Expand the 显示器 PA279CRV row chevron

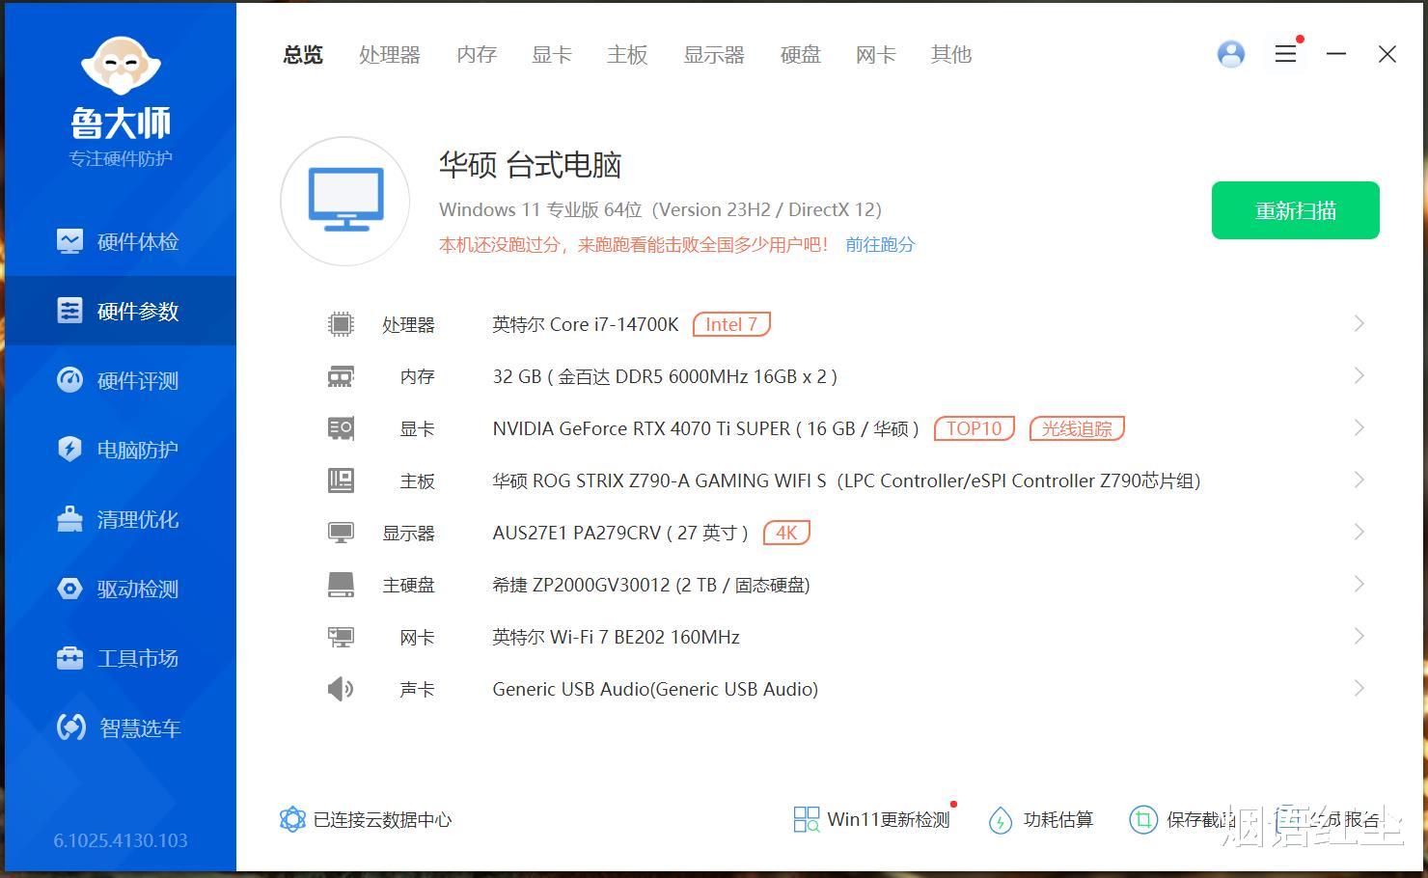pyautogui.click(x=1359, y=533)
